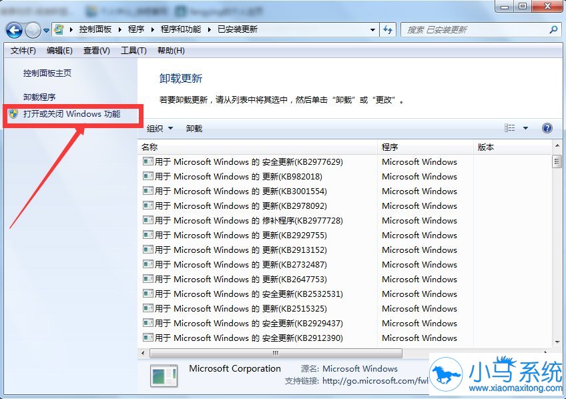Open 卸载程序 link in sidebar
The image size is (566, 399).
tap(39, 97)
